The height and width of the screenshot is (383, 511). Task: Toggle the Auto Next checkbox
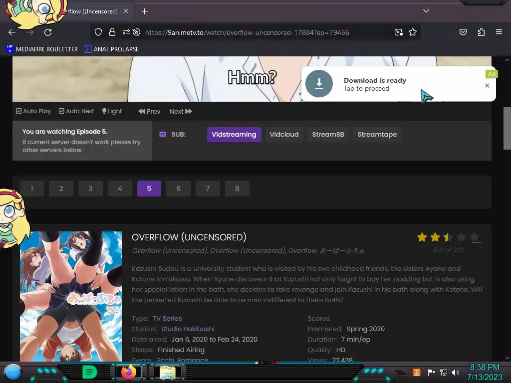pyautogui.click(x=76, y=111)
